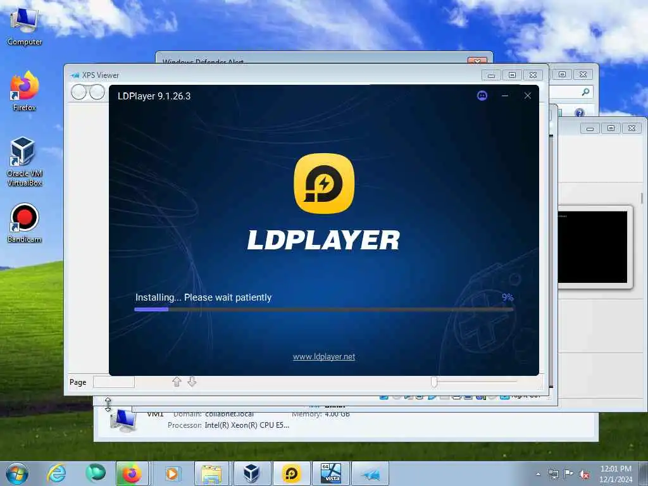Screen dimensions: 648x486
Task: Open the 12:01 PM taskbar clock
Action: [x=615, y=473]
